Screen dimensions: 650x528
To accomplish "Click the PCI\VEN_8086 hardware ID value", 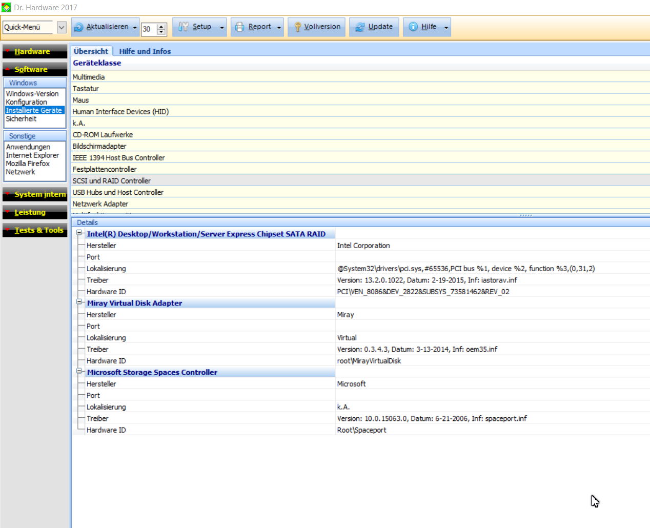I will 423,292.
